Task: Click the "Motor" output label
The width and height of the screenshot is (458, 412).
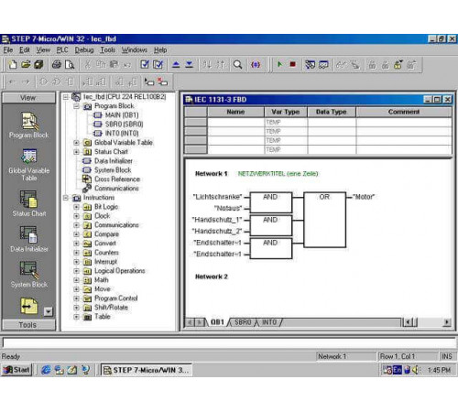Action: (364, 197)
